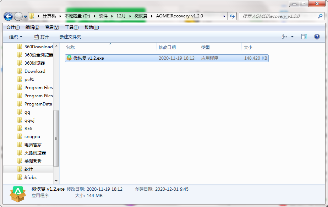Change the view layout icon
Viewport: 328px width, 207px height.
284,37
